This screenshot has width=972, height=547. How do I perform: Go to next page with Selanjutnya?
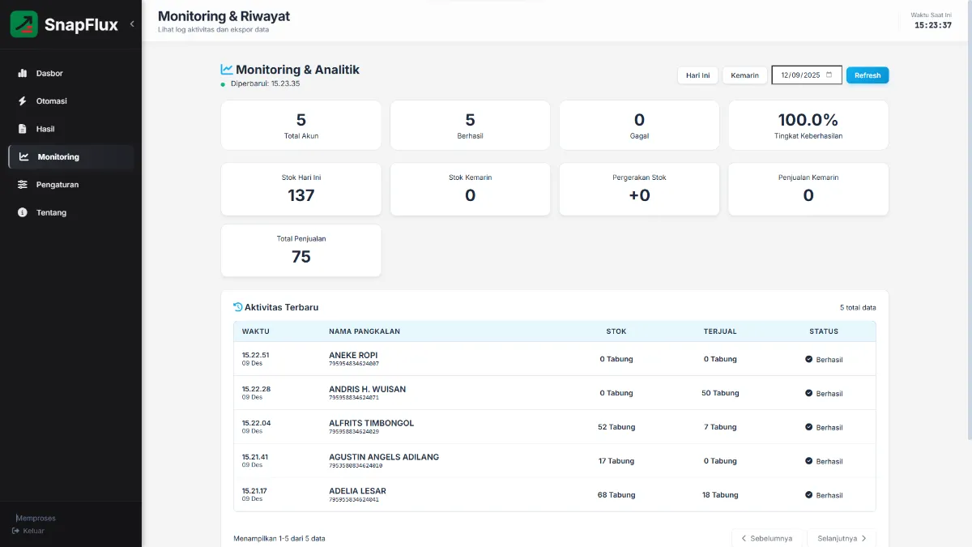pyautogui.click(x=842, y=538)
